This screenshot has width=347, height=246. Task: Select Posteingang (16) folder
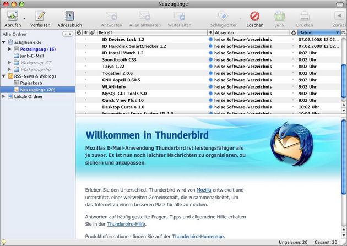click(x=38, y=49)
